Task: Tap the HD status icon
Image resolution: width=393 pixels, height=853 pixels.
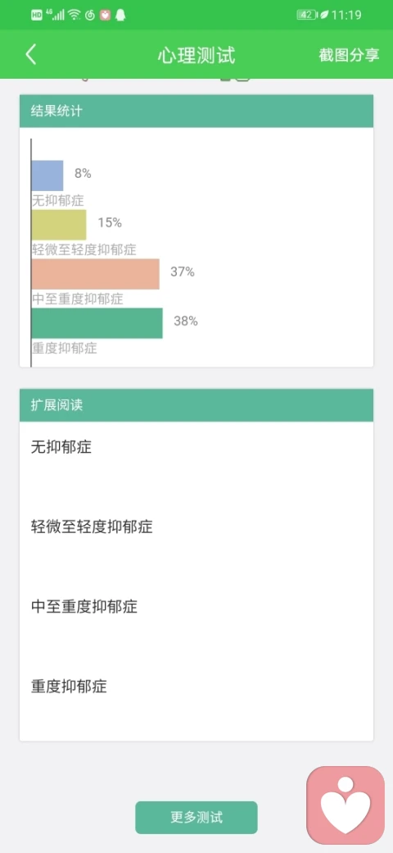Action: pyautogui.click(x=37, y=16)
